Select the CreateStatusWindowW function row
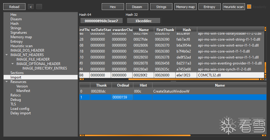270x140 pixels. tap(173, 91)
